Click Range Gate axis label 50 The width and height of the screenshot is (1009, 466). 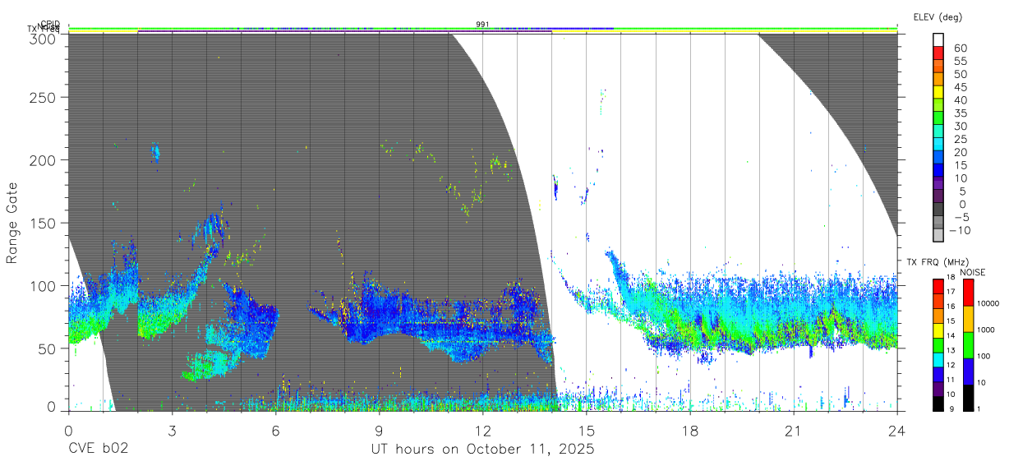48,348
